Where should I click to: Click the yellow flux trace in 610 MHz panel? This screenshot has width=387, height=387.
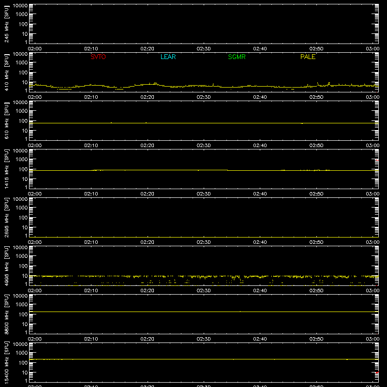point(204,123)
